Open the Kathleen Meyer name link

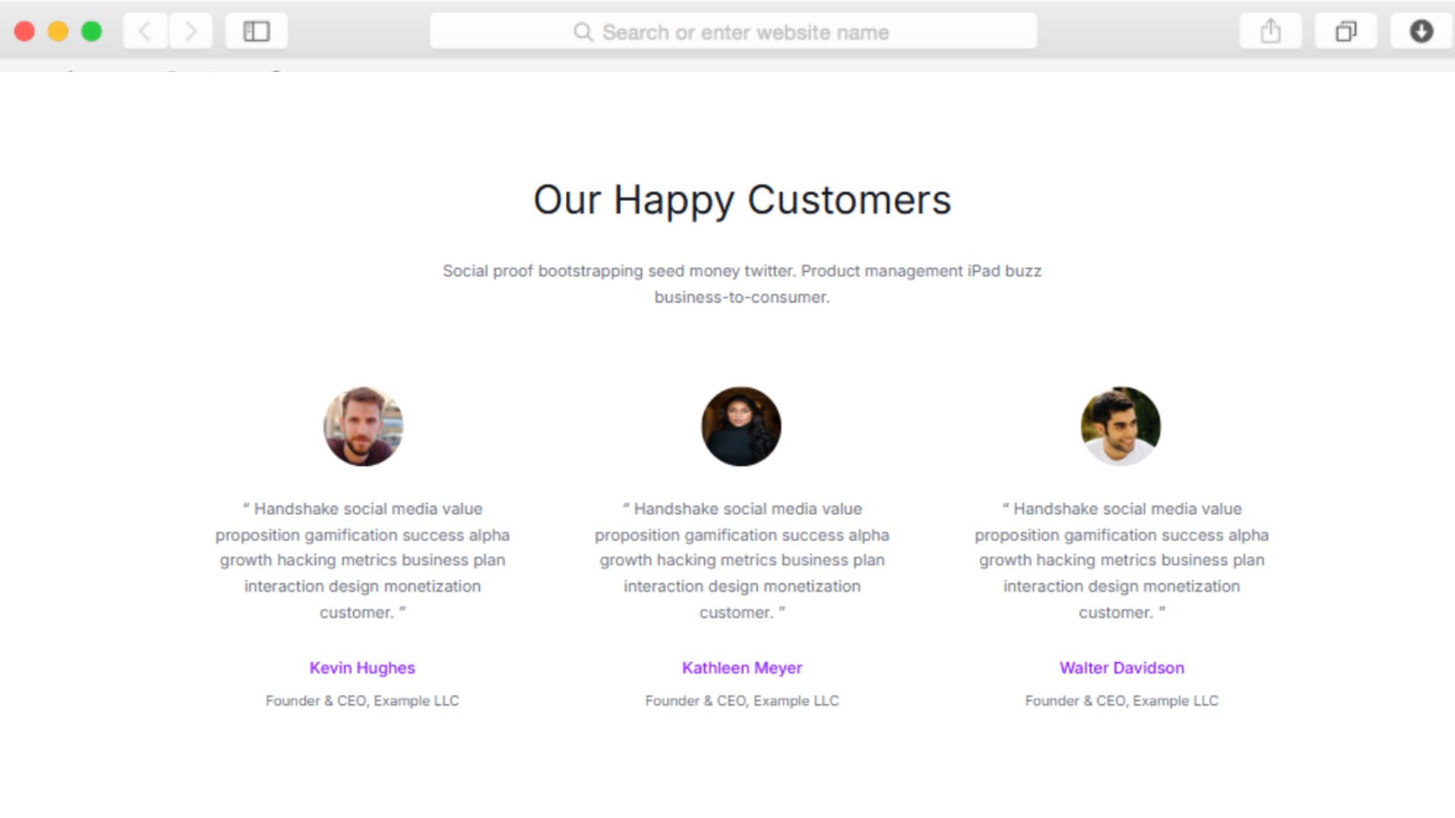click(x=742, y=668)
